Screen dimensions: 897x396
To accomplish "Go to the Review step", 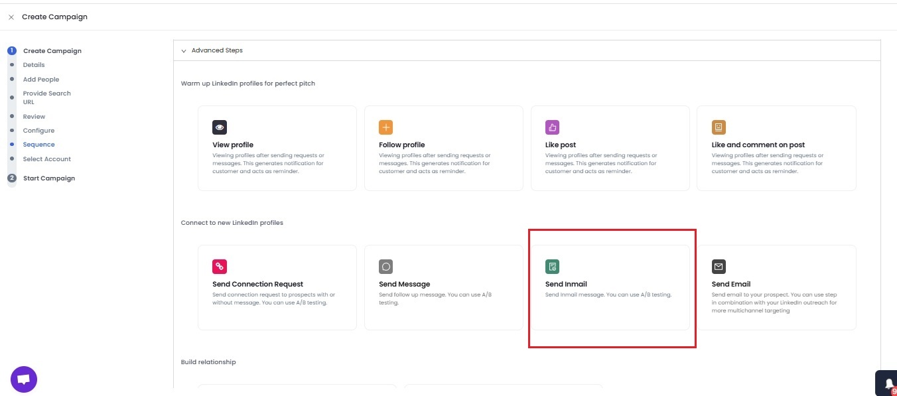I will point(34,117).
